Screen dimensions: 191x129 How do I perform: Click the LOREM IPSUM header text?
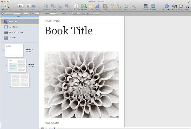(52, 21)
